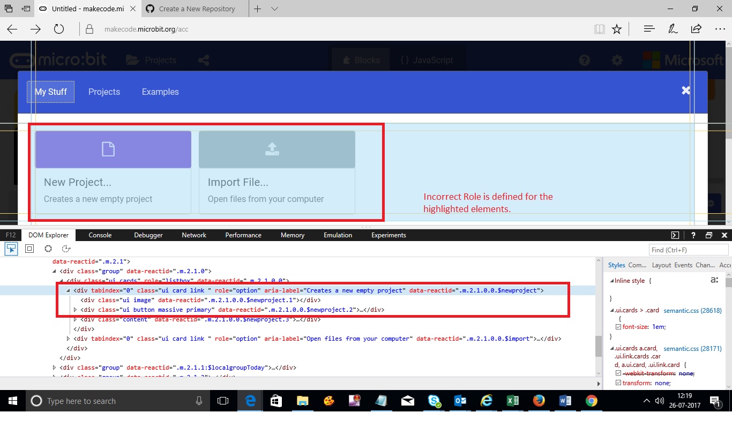
Task: Click the New Project... card
Action: [x=113, y=172]
